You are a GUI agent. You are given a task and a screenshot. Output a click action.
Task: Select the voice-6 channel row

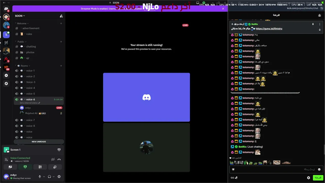[39, 101]
